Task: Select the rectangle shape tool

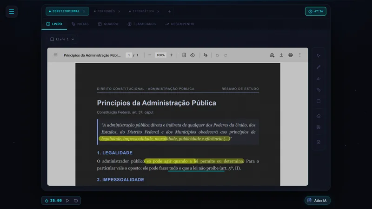Action: coord(319,101)
